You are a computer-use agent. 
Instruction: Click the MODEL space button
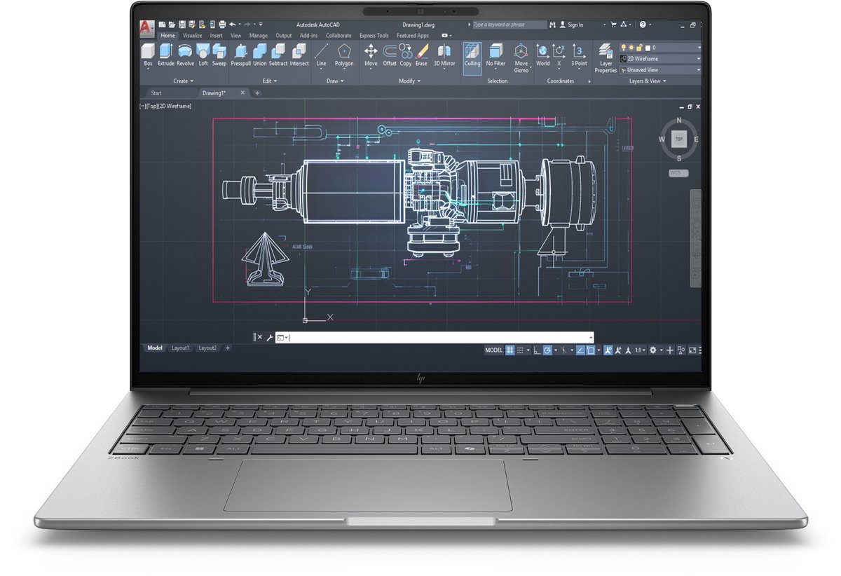(x=493, y=350)
